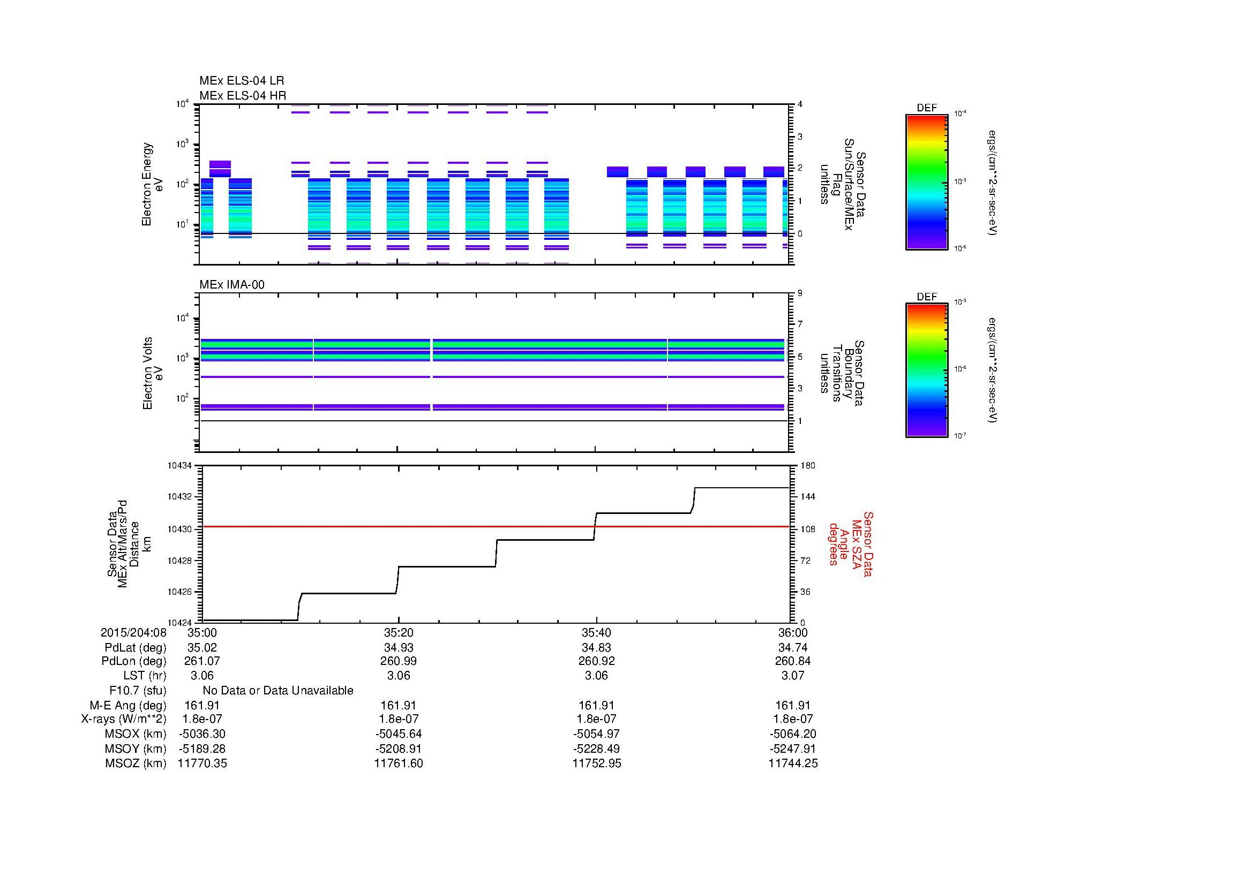Click the '10424' altitude axis tick label
1253x885 pixels.
tap(179, 623)
